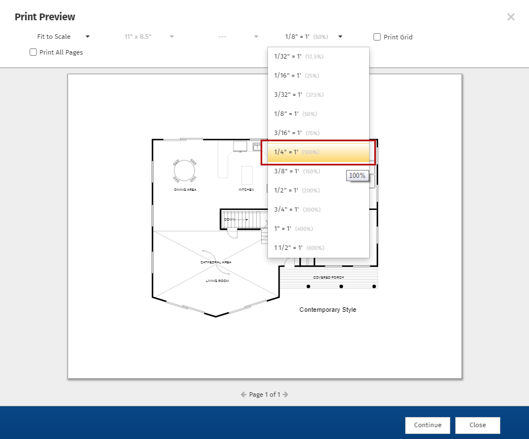Click the Close button
The width and height of the screenshot is (529, 439).
click(477, 425)
